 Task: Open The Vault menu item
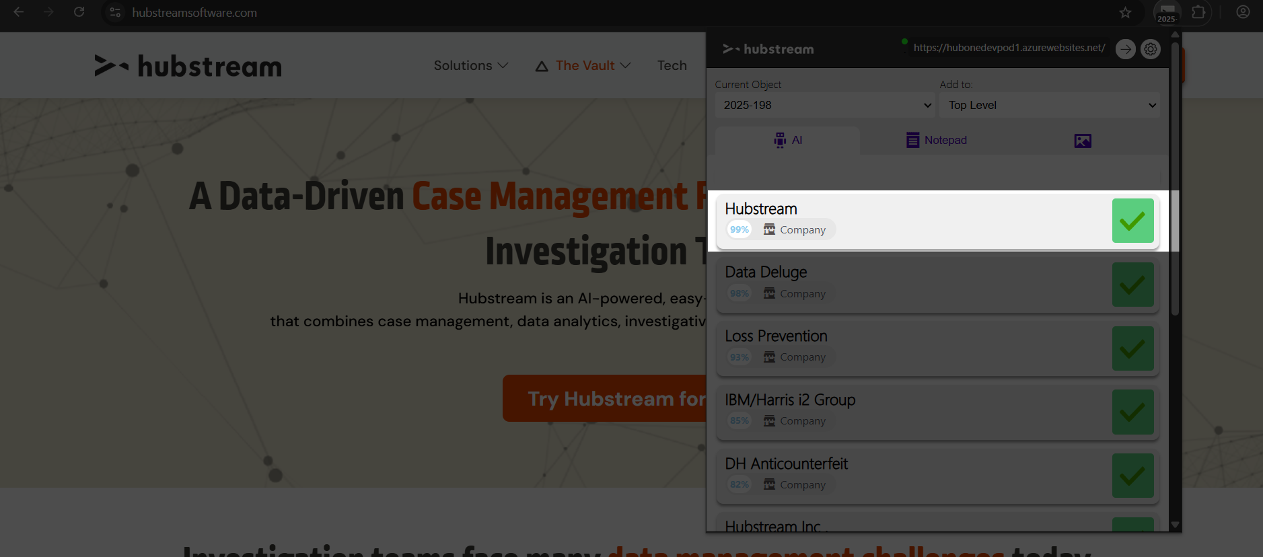tap(583, 65)
